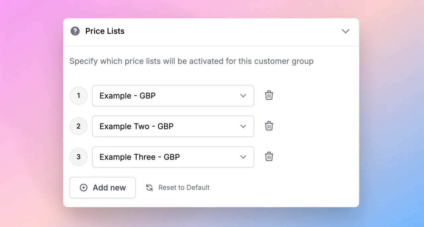
Task: Click the chevron on the first price list
Action: pos(243,95)
